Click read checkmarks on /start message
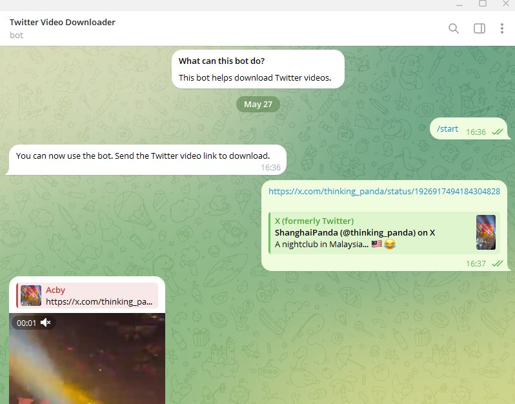The width and height of the screenshot is (515, 404). coord(498,132)
